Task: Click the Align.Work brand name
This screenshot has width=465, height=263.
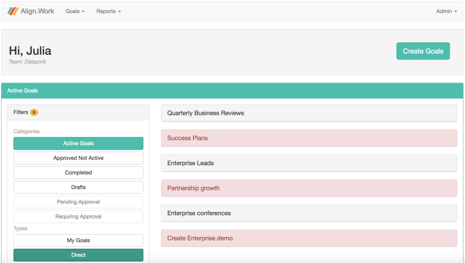Action: 37,11
